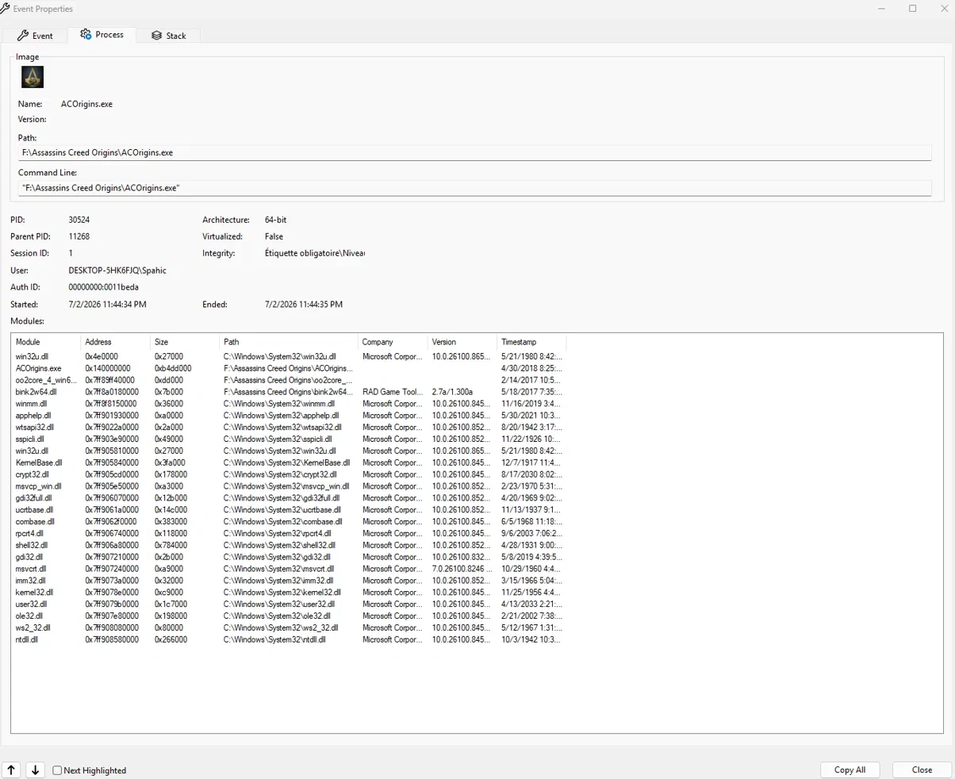Select the msvcrt.dll module row

[289, 569]
